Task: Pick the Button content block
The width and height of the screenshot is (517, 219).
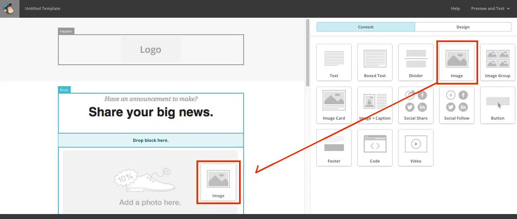Action: click(498, 105)
